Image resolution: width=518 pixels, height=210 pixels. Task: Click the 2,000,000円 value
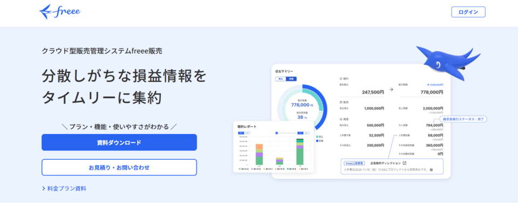pyautogui.click(x=433, y=108)
